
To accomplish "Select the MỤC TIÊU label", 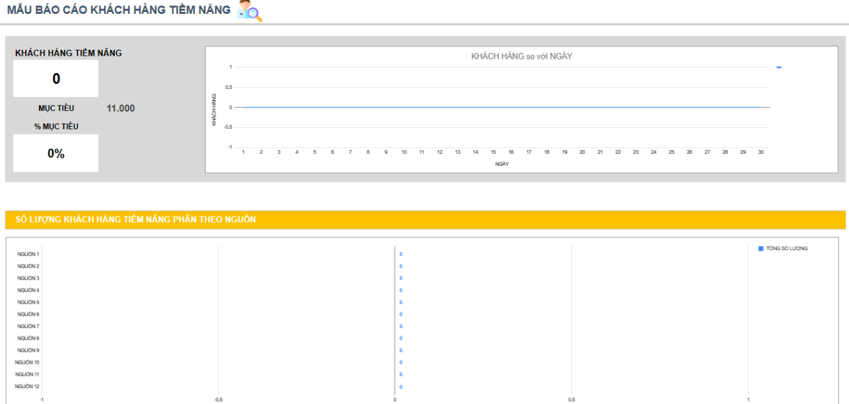I will (56, 108).
